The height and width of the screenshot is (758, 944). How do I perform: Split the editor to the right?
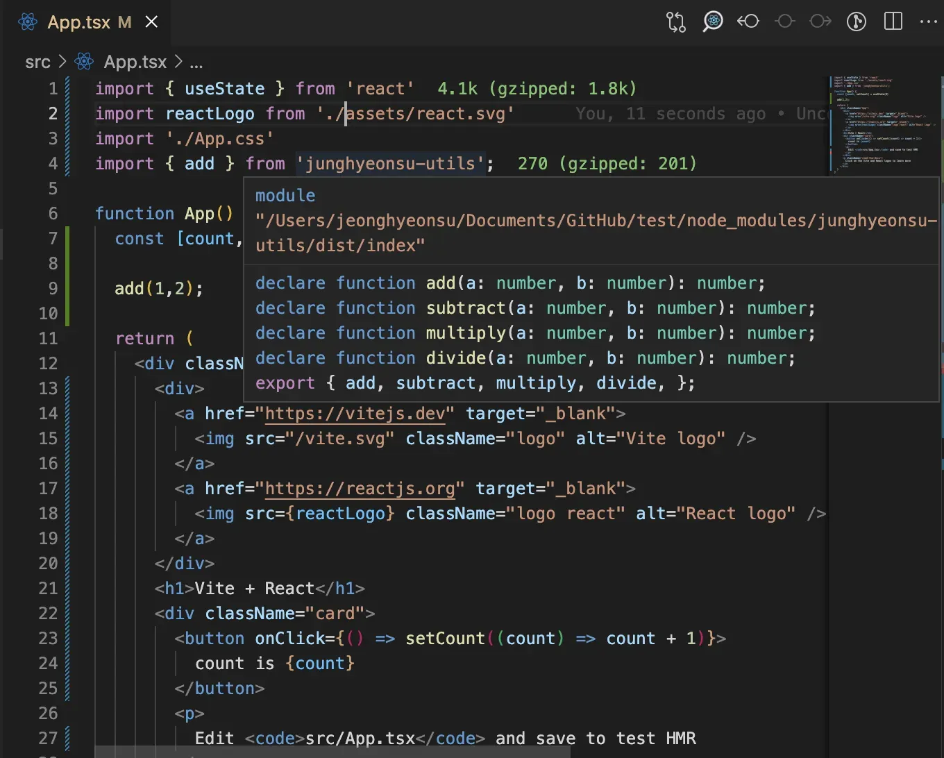[893, 22]
